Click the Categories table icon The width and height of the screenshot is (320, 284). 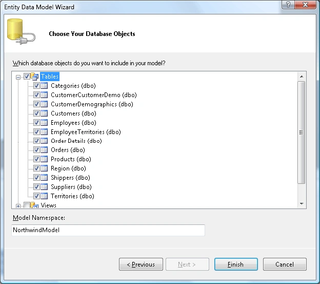(44, 86)
